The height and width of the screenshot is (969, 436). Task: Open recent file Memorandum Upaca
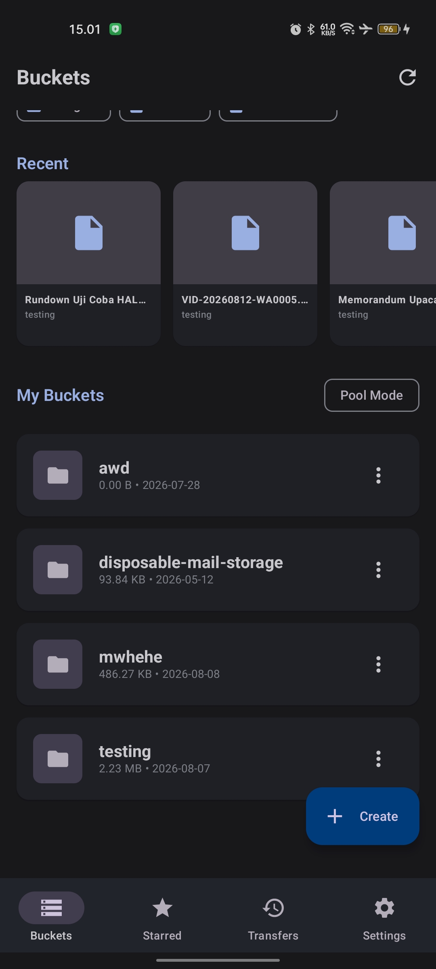coord(383,263)
